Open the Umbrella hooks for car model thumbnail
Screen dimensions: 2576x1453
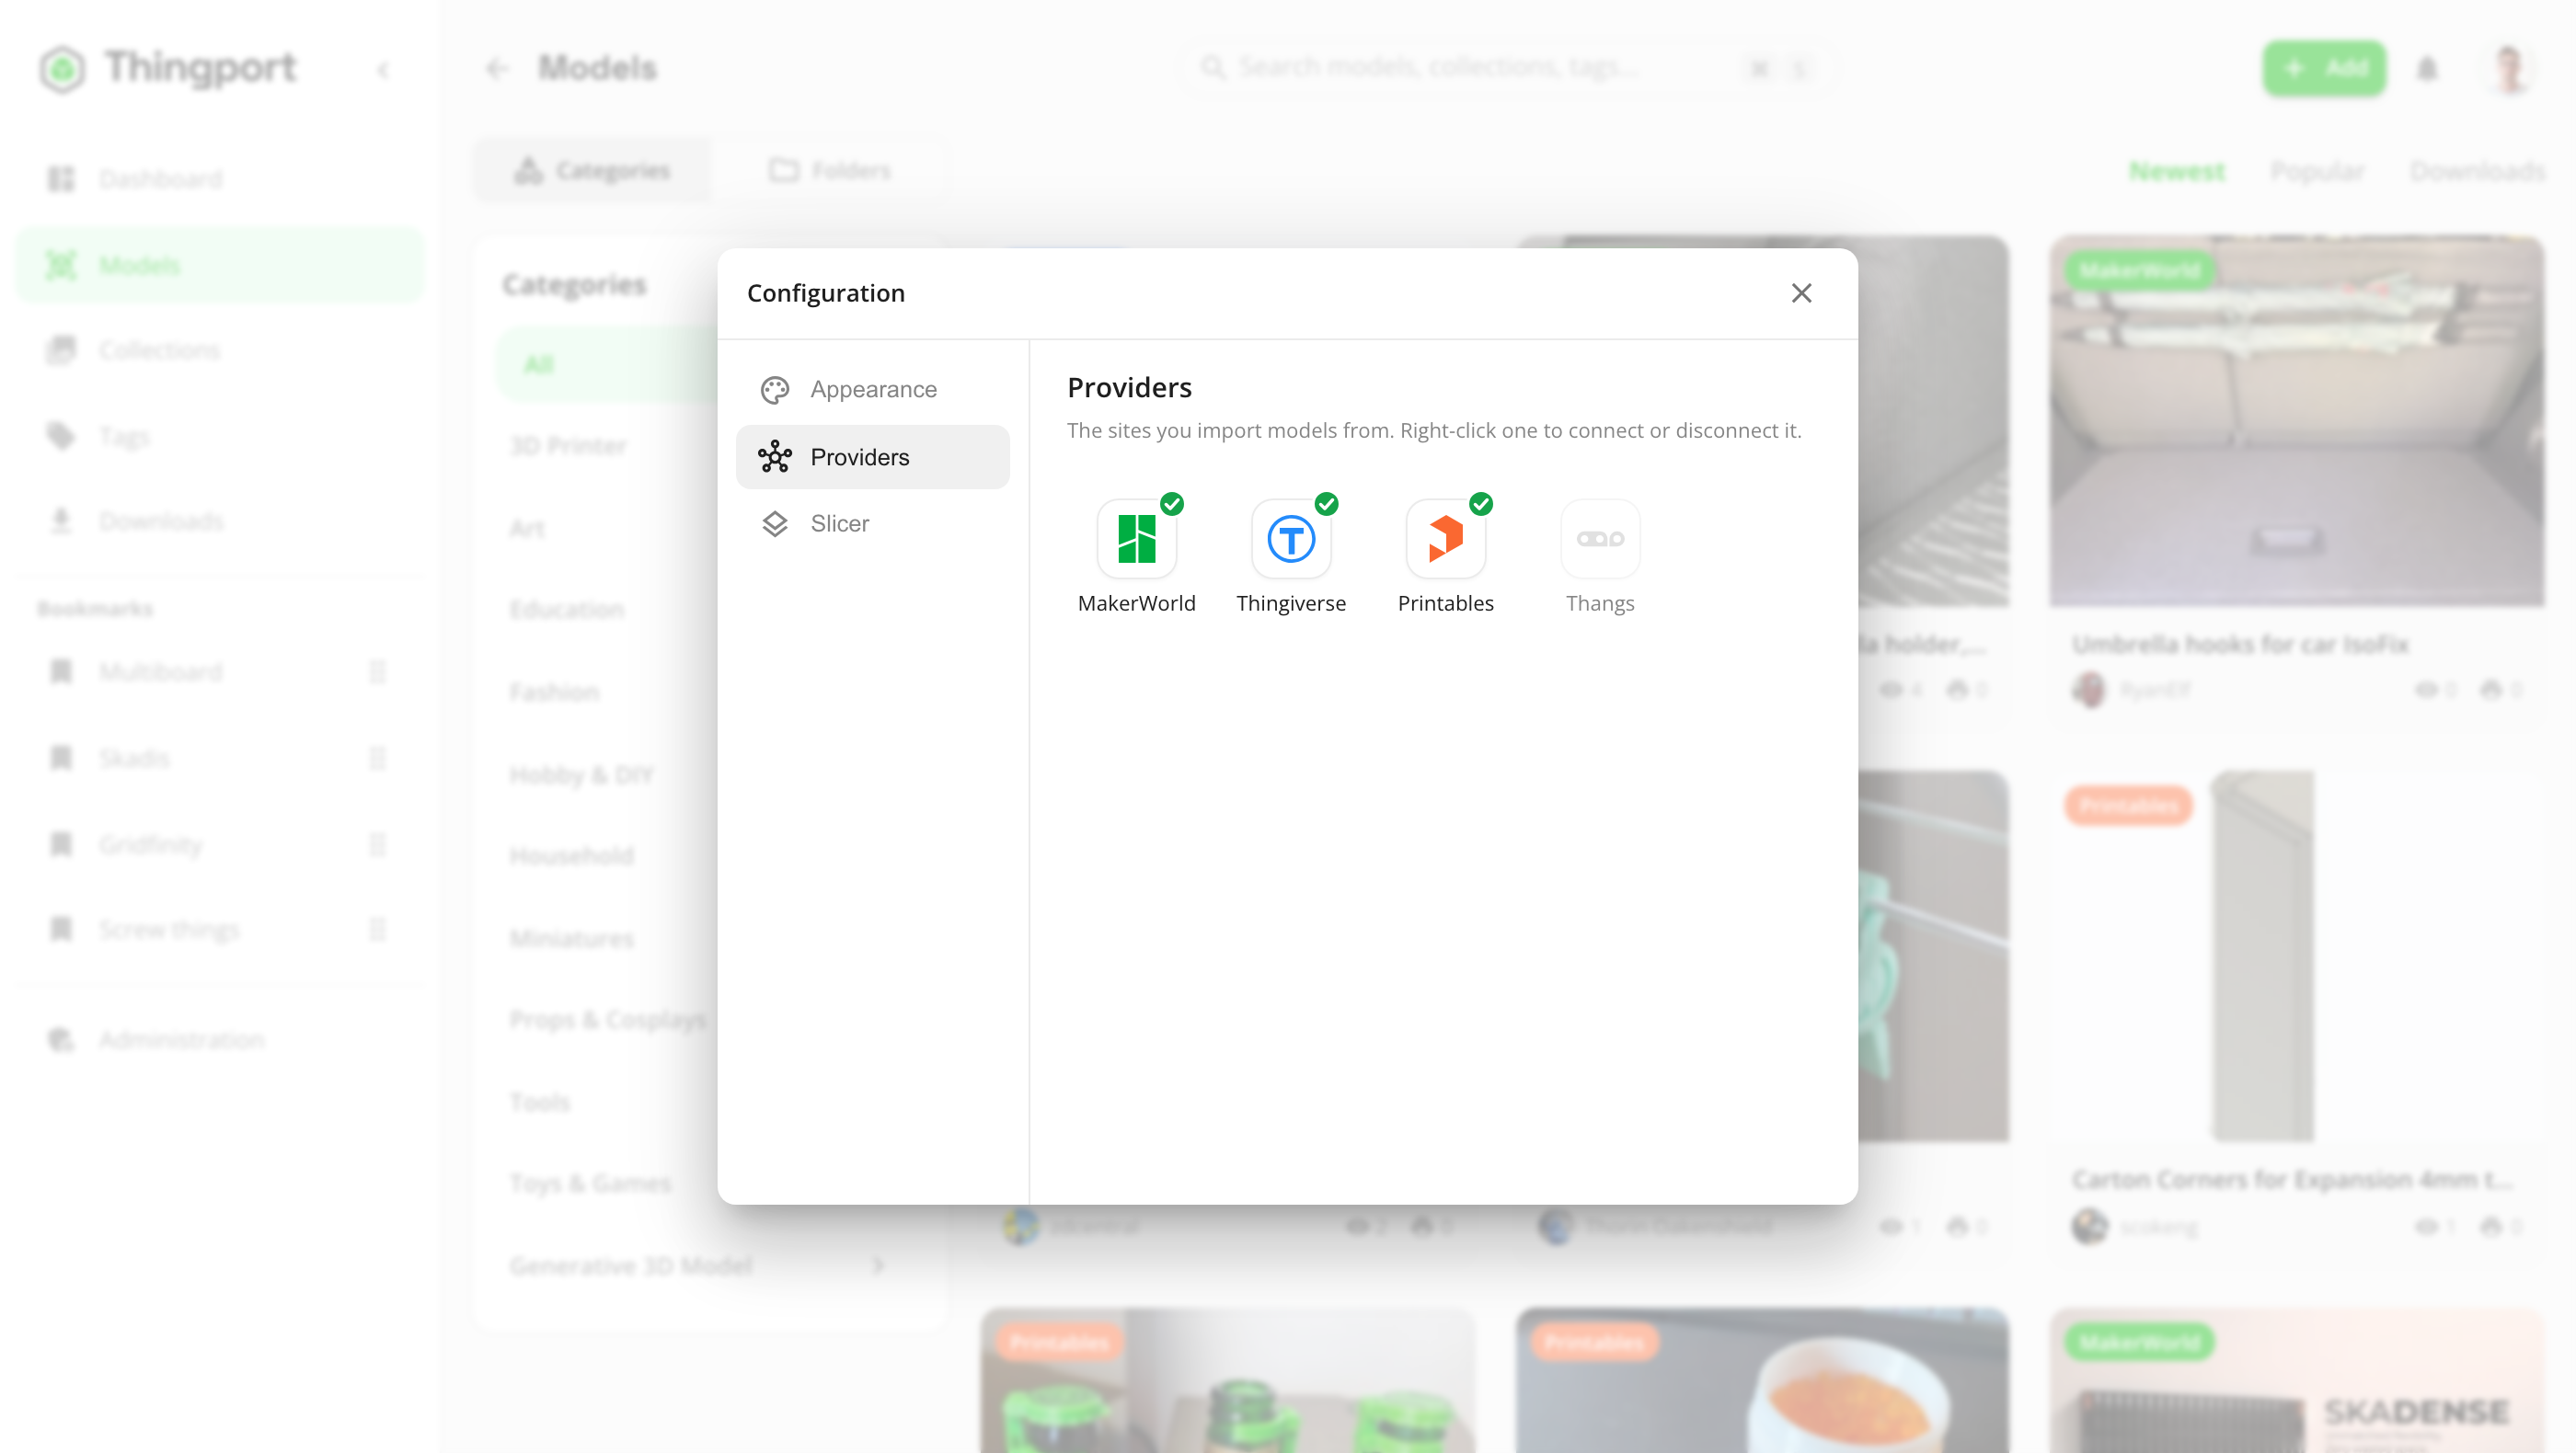pos(2296,420)
